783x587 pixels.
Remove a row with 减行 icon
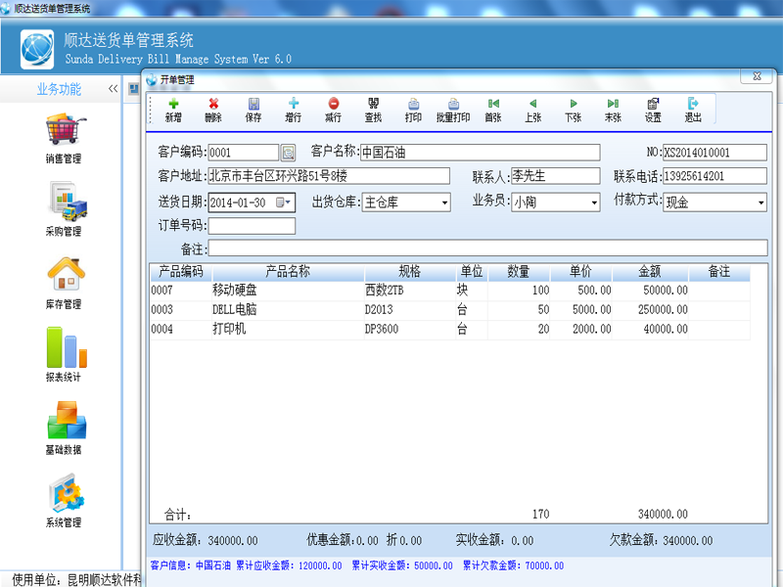pyautogui.click(x=334, y=109)
